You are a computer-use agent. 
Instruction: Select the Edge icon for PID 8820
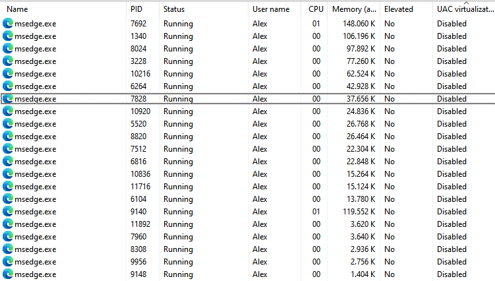(8, 137)
